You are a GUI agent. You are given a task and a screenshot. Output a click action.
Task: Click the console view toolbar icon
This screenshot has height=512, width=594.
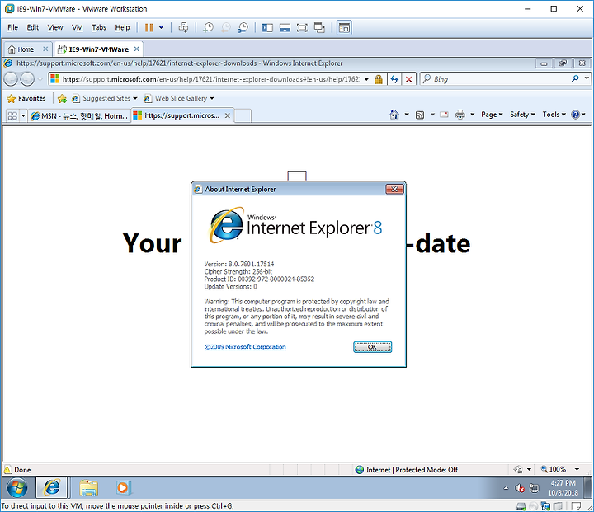coord(344,28)
